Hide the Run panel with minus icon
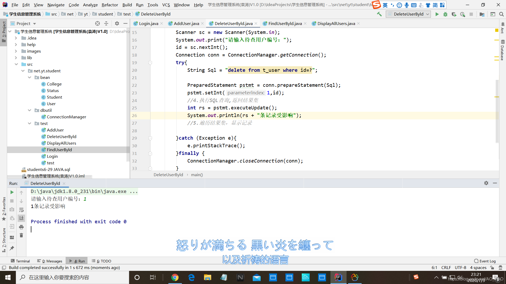The width and height of the screenshot is (506, 284). tap(495, 183)
